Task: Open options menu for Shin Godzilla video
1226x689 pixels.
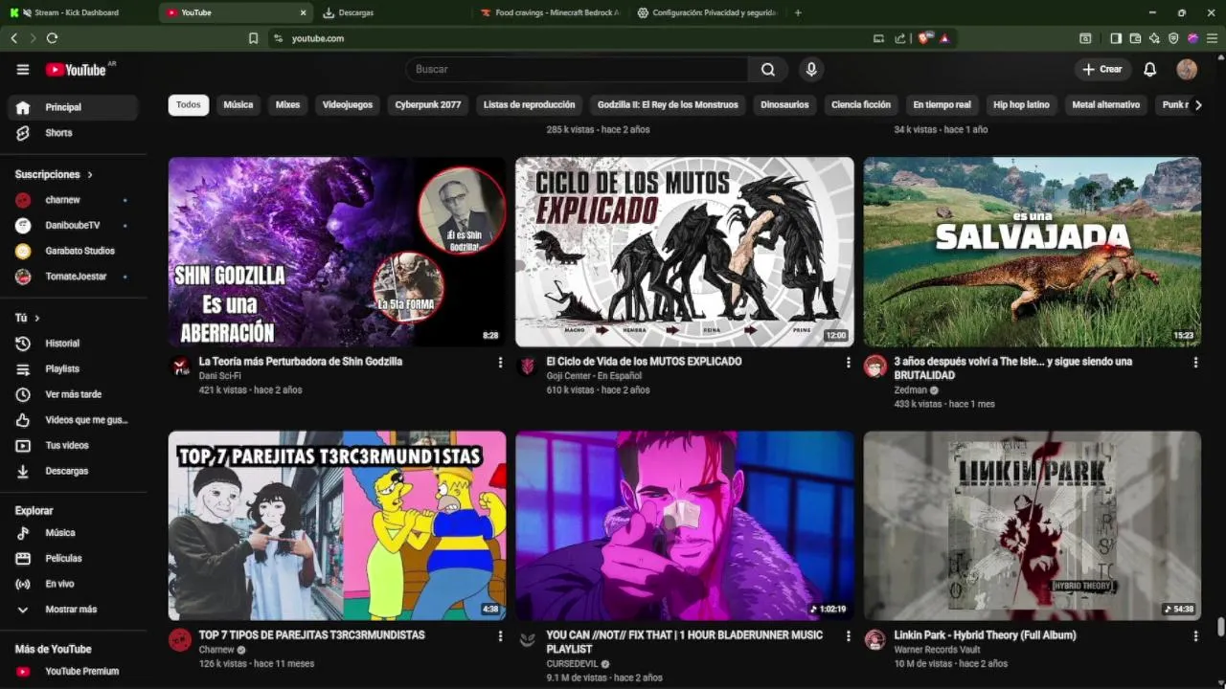Action: pyautogui.click(x=500, y=363)
